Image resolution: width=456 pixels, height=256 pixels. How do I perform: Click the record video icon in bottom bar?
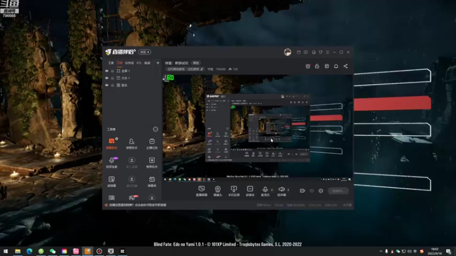[x=302, y=191]
